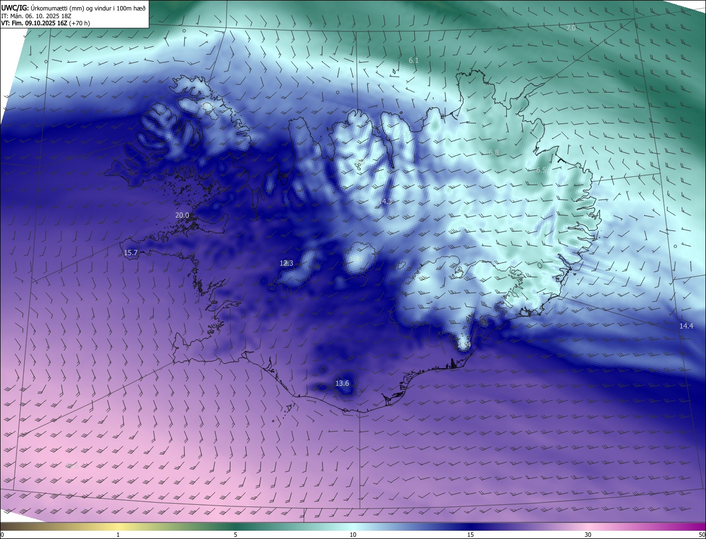
Task: Click the 12.3 value label on the map
Action: [x=286, y=263]
